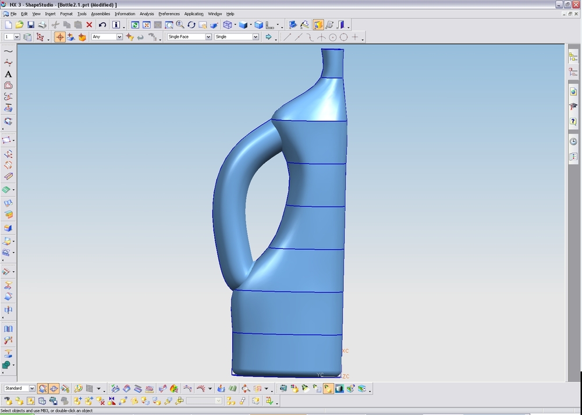
Task: Select the Text 'A' tool
Action: pos(8,74)
